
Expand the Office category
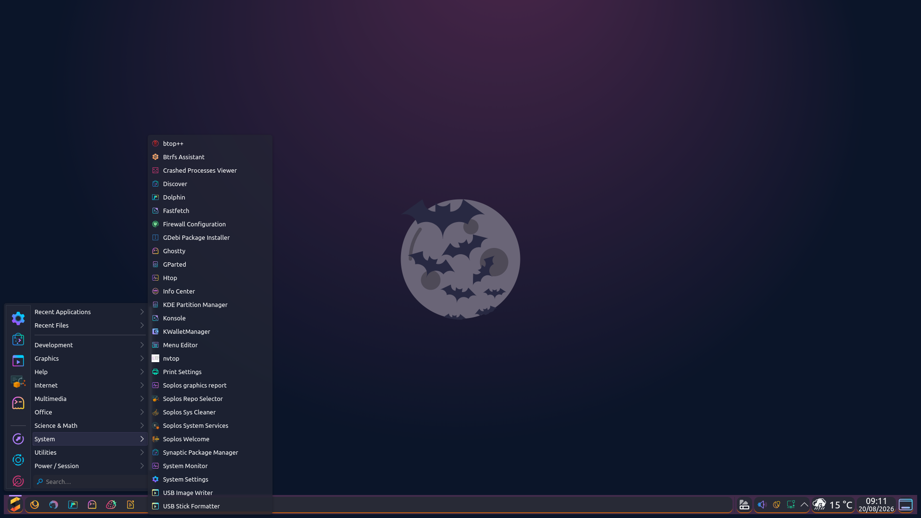click(89, 412)
